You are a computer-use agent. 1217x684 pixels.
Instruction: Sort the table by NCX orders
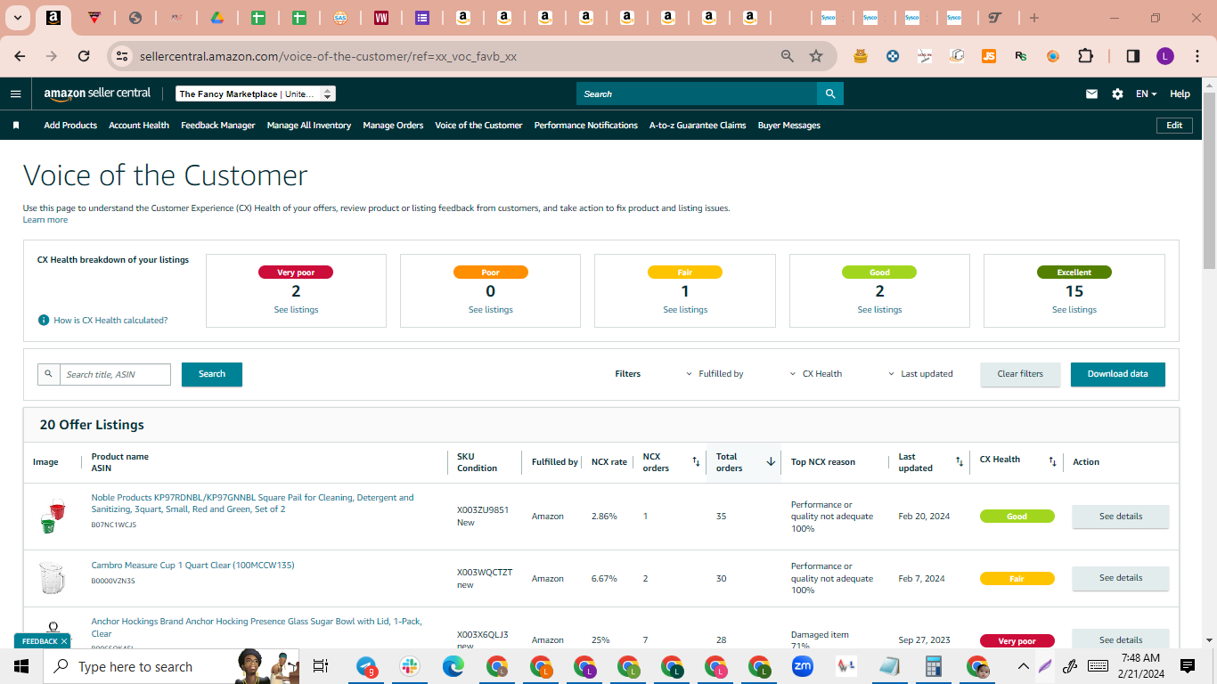(696, 461)
